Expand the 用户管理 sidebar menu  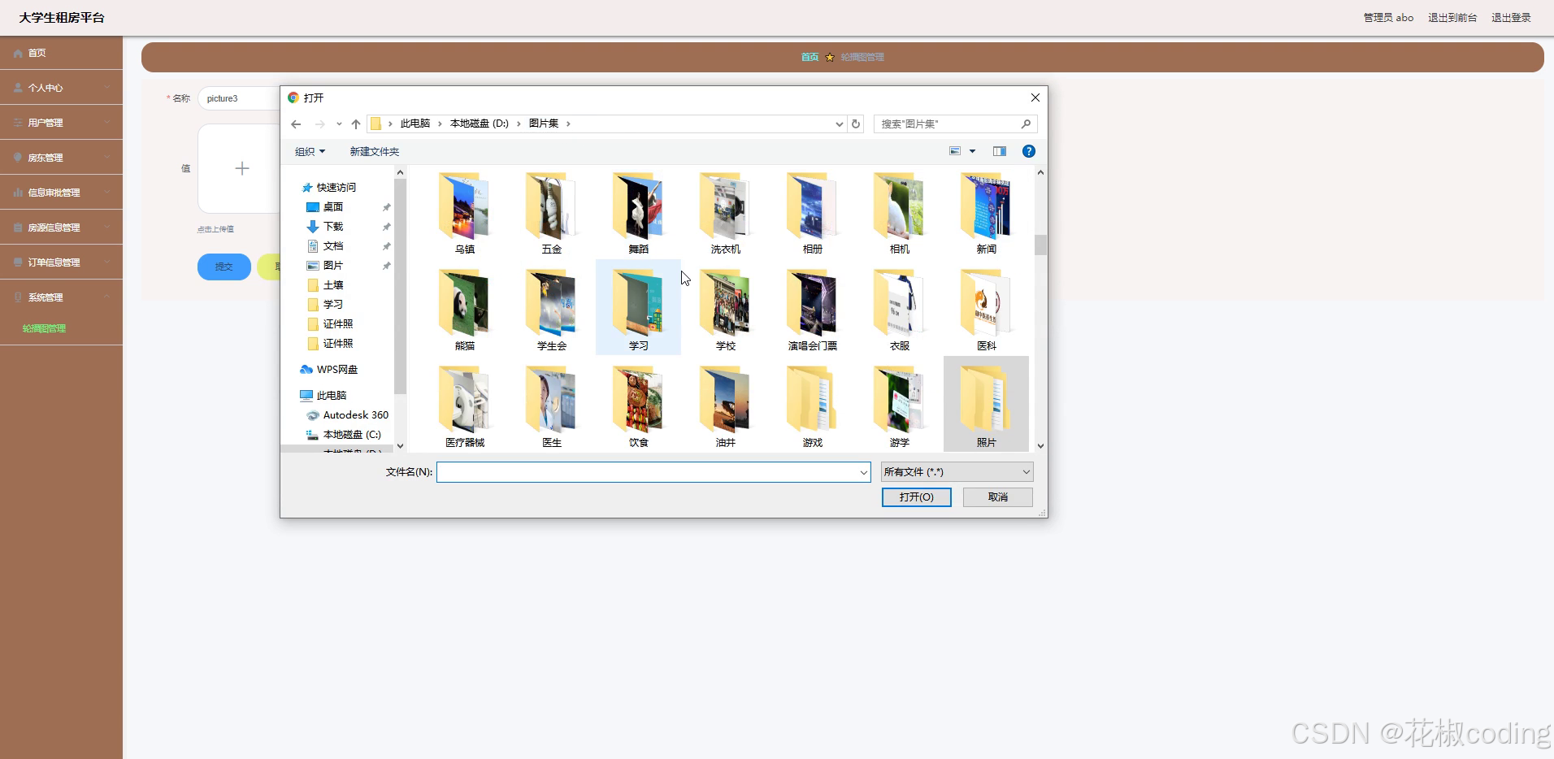(x=61, y=123)
